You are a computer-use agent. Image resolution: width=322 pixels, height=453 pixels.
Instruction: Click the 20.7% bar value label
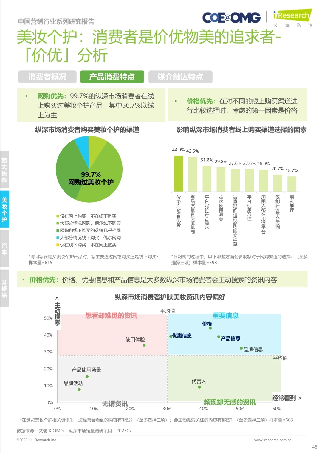(278, 169)
